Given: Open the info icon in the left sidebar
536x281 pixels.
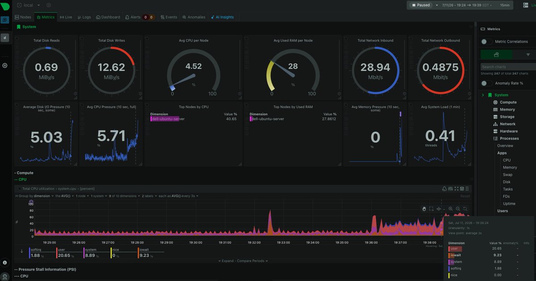Looking at the screenshot, I should 5,263.
